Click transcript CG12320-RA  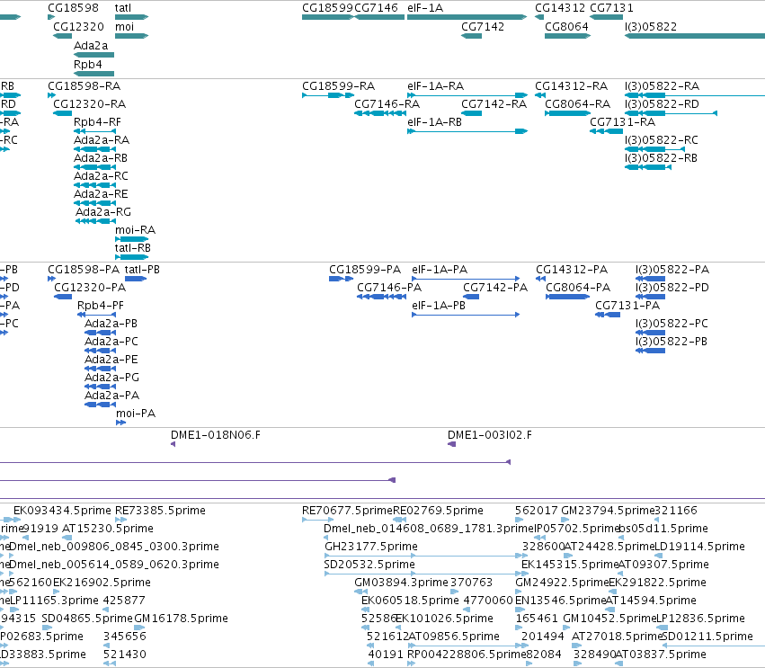(x=62, y=113)
